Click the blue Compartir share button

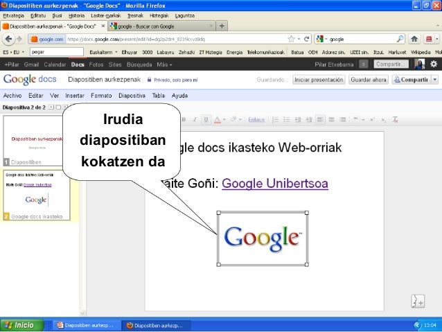[x=412, y=80]
